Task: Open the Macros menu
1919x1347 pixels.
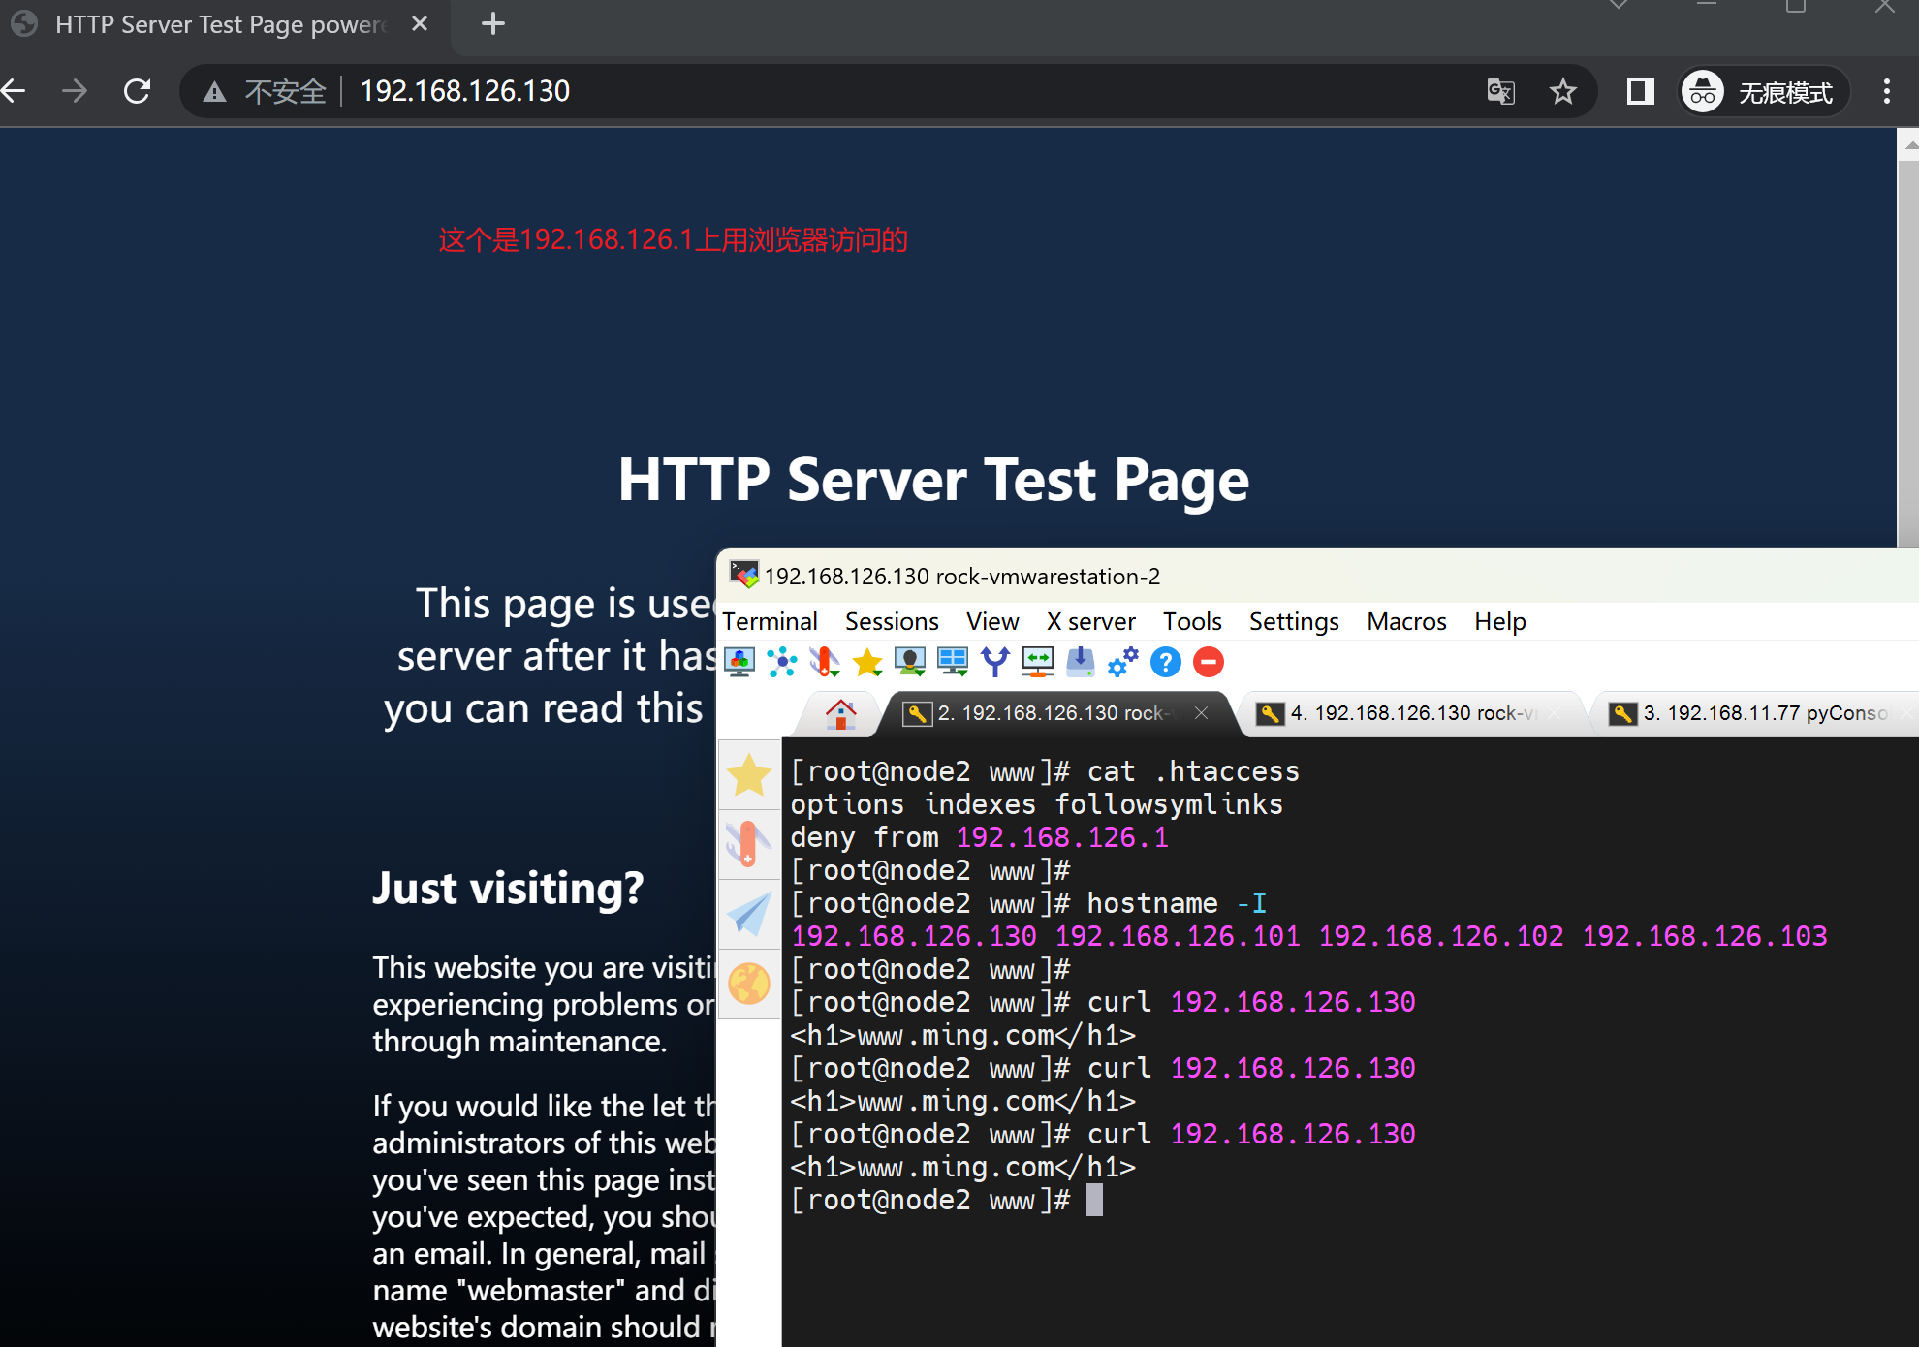Action: tap(1405, 621)
